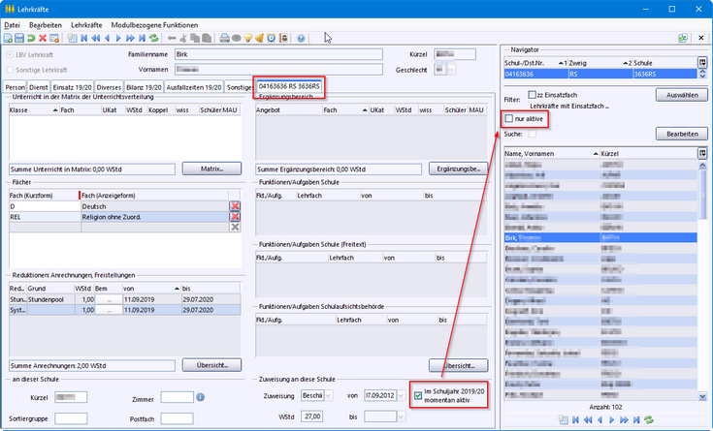The height and width of the screenshot is (431, 713).
Task: Click the printer icon
Action: [x=224, y=38]
